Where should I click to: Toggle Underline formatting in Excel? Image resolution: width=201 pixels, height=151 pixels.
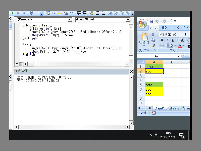coord(173,40)
